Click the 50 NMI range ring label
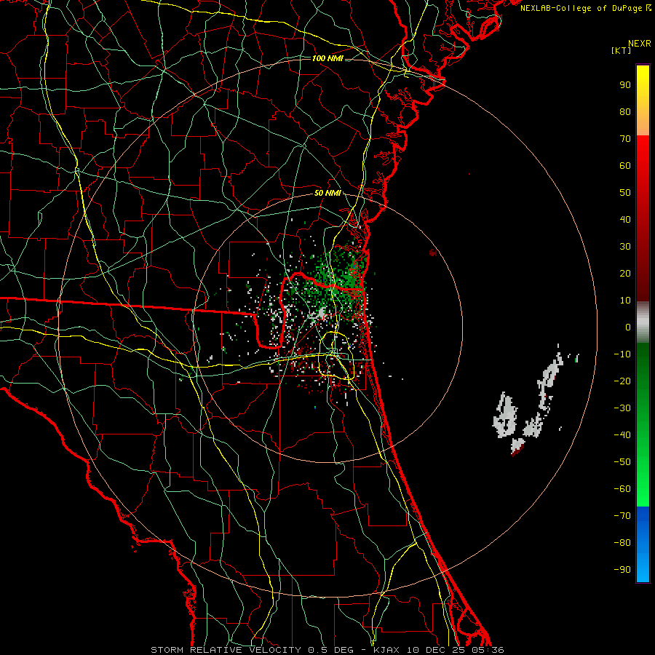Screen dimensions: 655x655 click(327, 193)
